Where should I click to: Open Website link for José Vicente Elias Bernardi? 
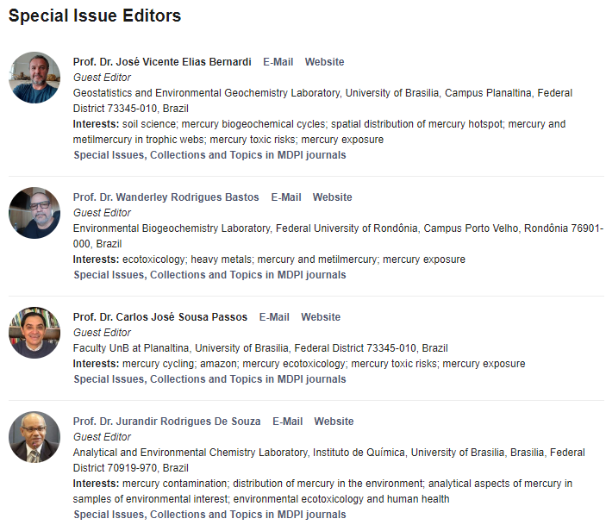pyautogui.click(x=324, y=62)
